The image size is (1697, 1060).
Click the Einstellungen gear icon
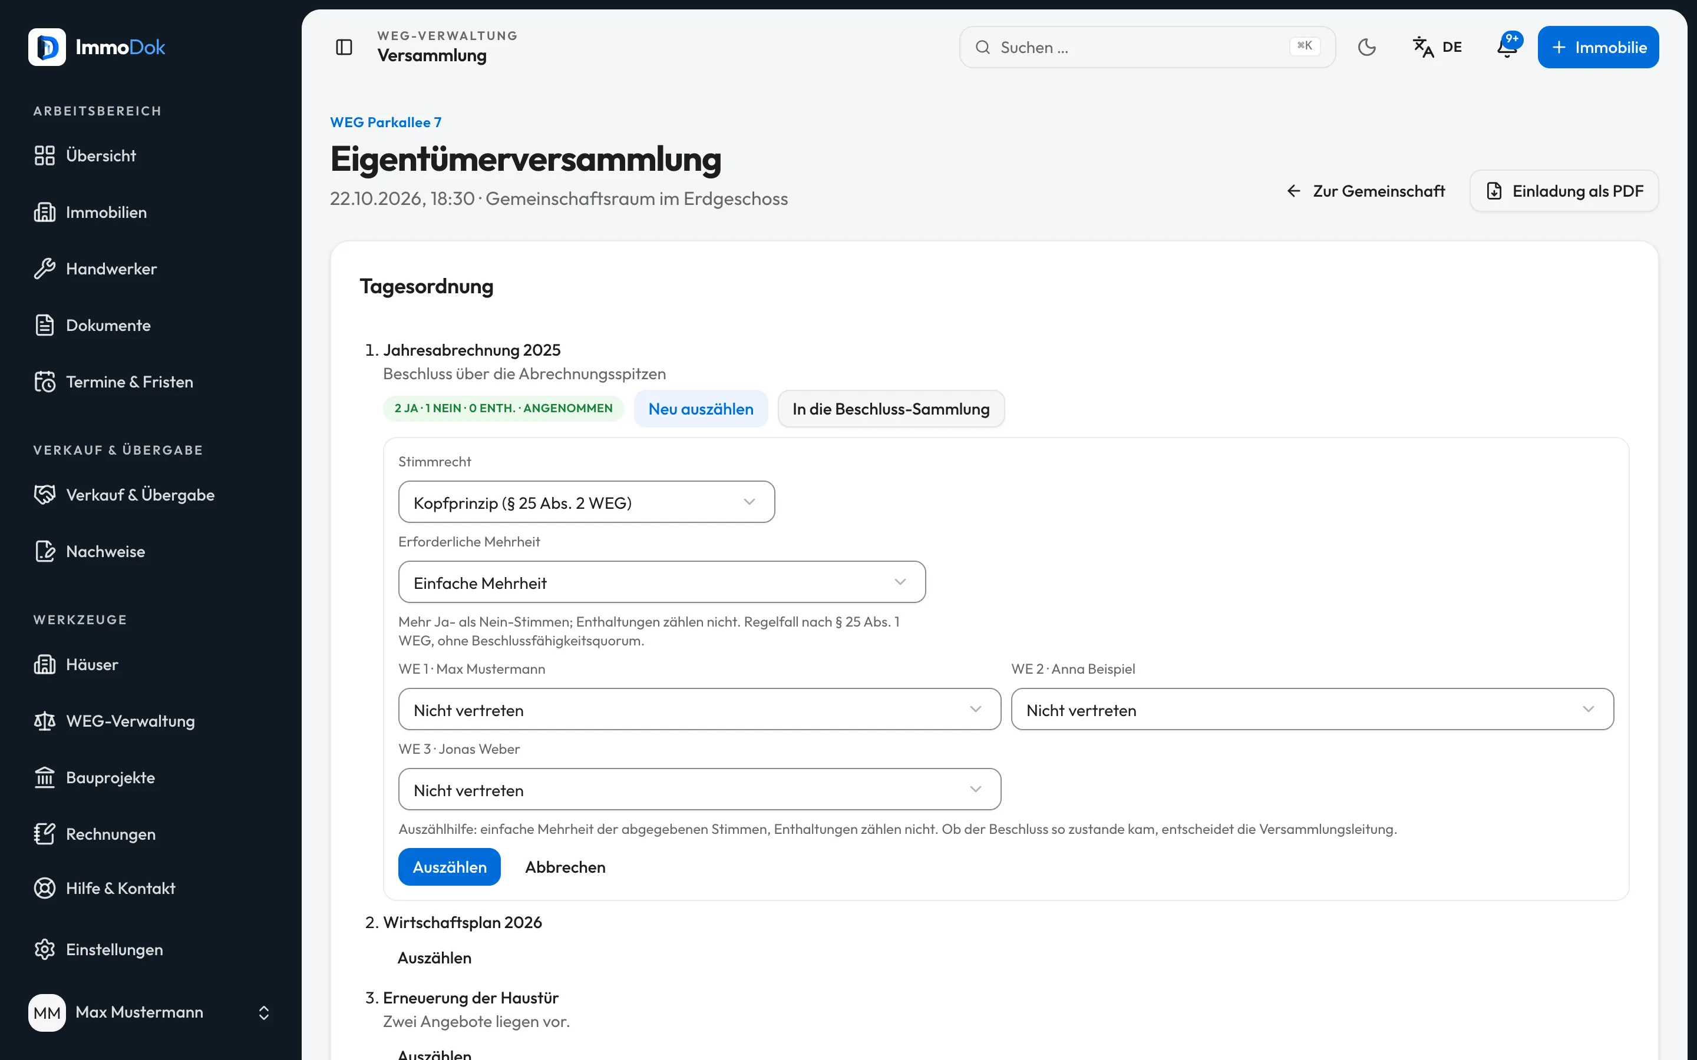[44, 950]
